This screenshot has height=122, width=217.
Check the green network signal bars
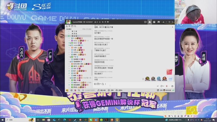click(x=173, y=90)
